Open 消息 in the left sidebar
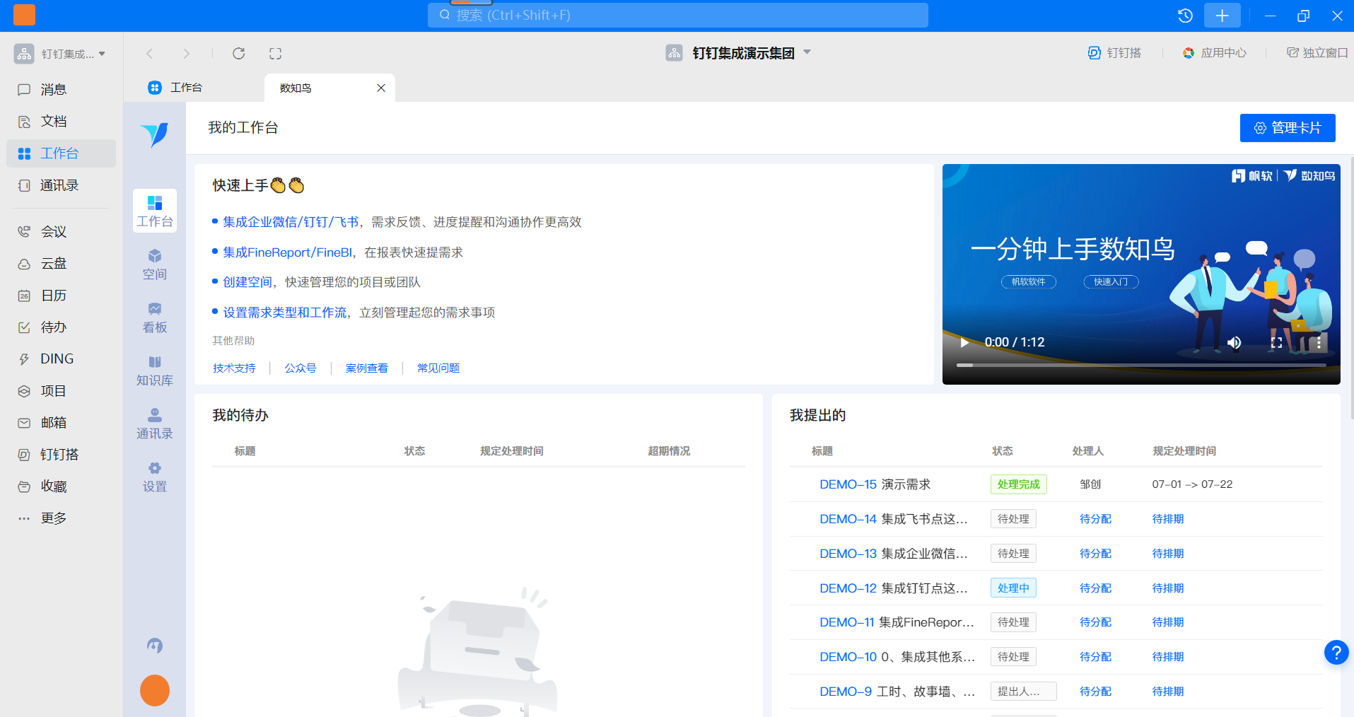The image size is (1354, 717). tap(60, 90)
